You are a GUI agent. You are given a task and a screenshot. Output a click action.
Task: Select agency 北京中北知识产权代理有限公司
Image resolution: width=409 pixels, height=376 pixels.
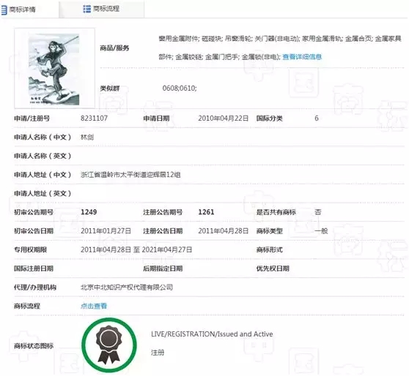[x=127, y=287]
